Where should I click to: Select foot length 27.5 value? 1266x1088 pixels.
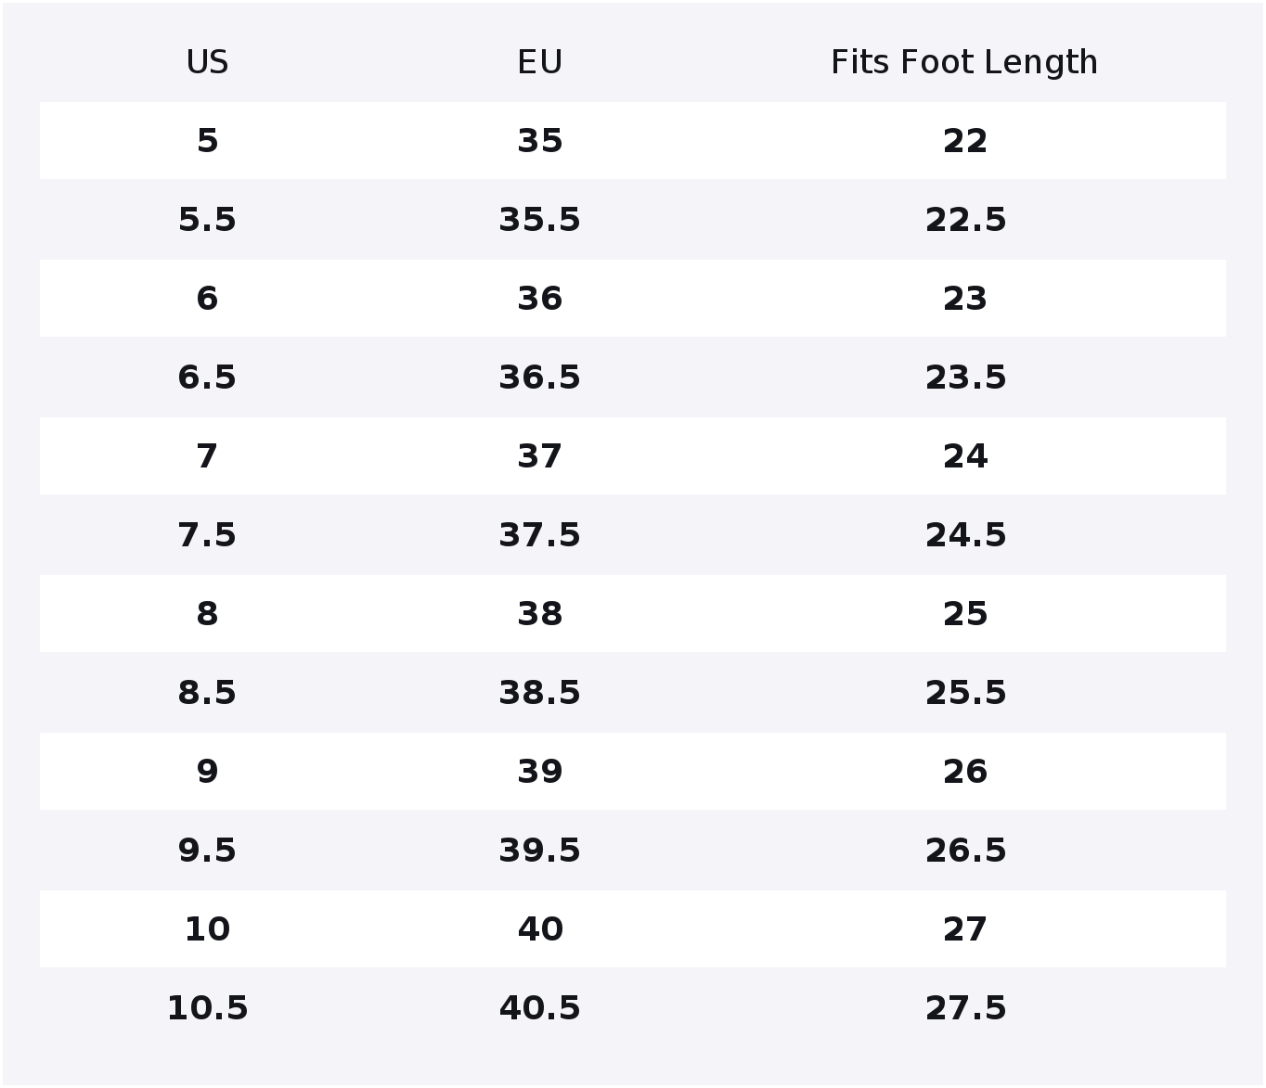click(x=964, y=1008)
